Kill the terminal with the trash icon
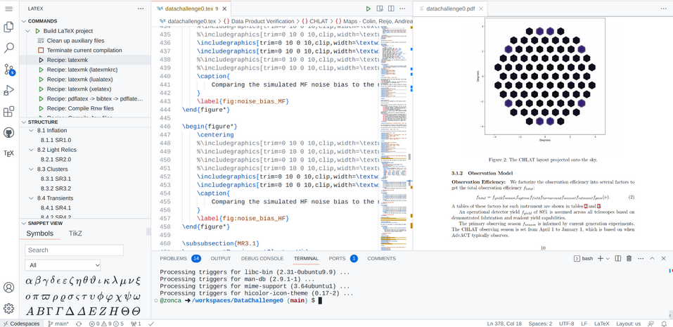Image resolution: width=673 pixels, height=327 pixels. [629, 259]
